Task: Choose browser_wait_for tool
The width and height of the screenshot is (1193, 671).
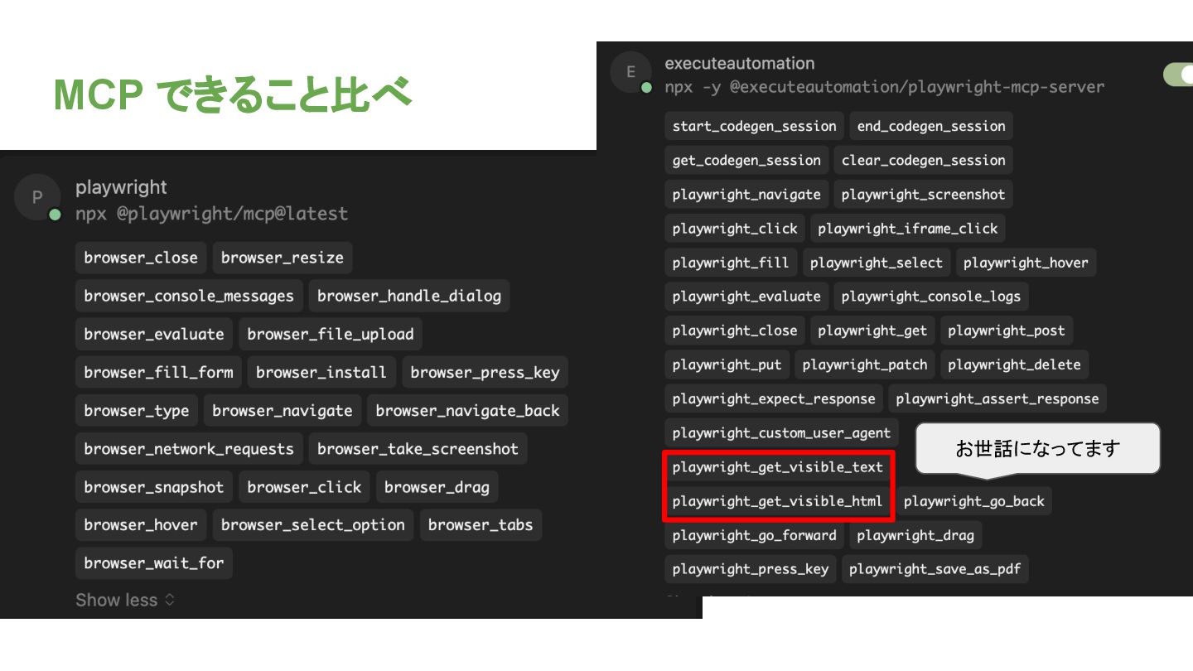Action: 154,562
